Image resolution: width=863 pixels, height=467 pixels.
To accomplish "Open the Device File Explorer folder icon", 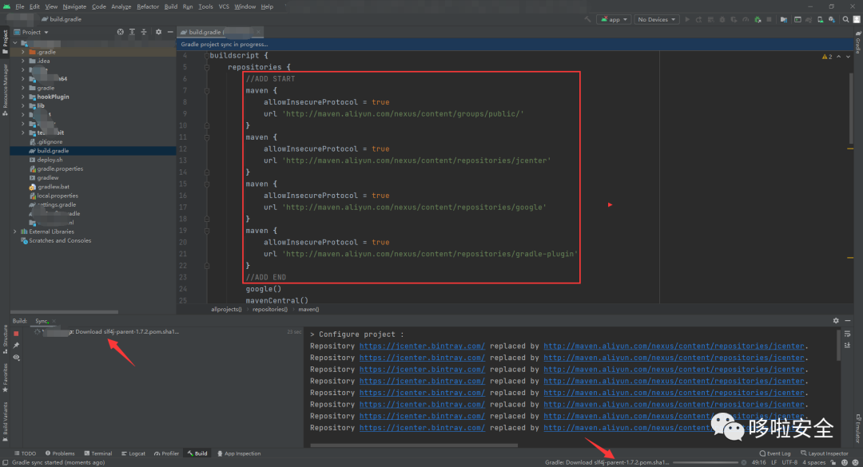I will coord(784,19).
